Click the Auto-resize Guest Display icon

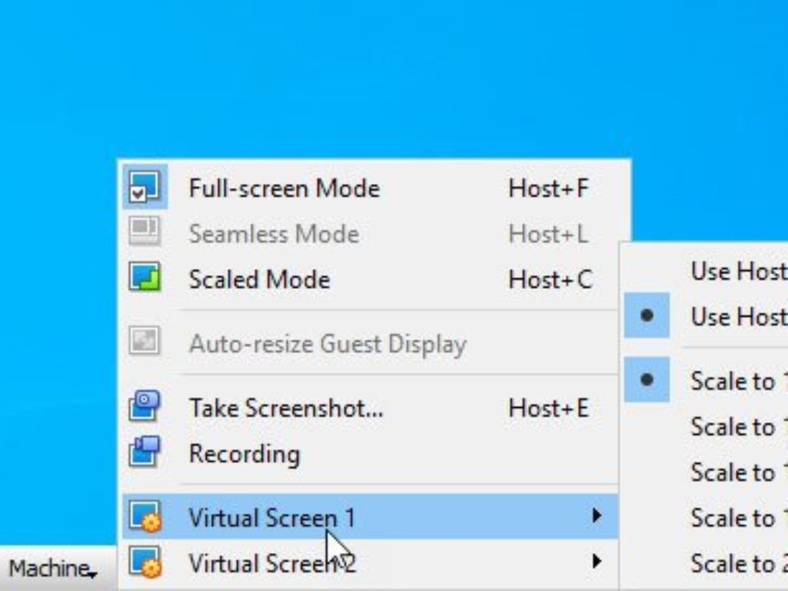point(144,342)
